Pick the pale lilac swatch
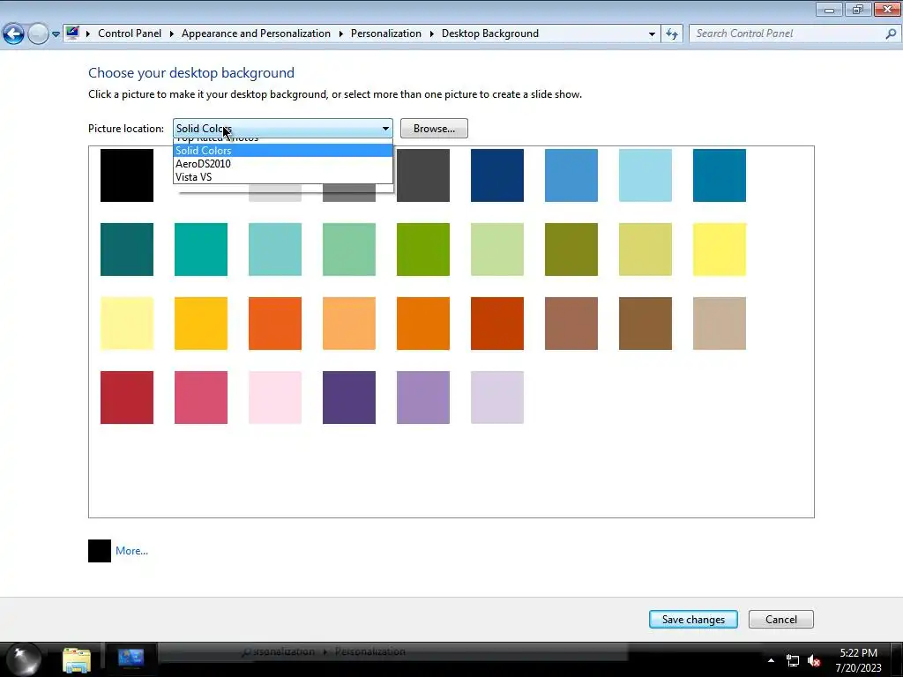The height and width of the screenshot is (677, 903). (x=497, y=398)
